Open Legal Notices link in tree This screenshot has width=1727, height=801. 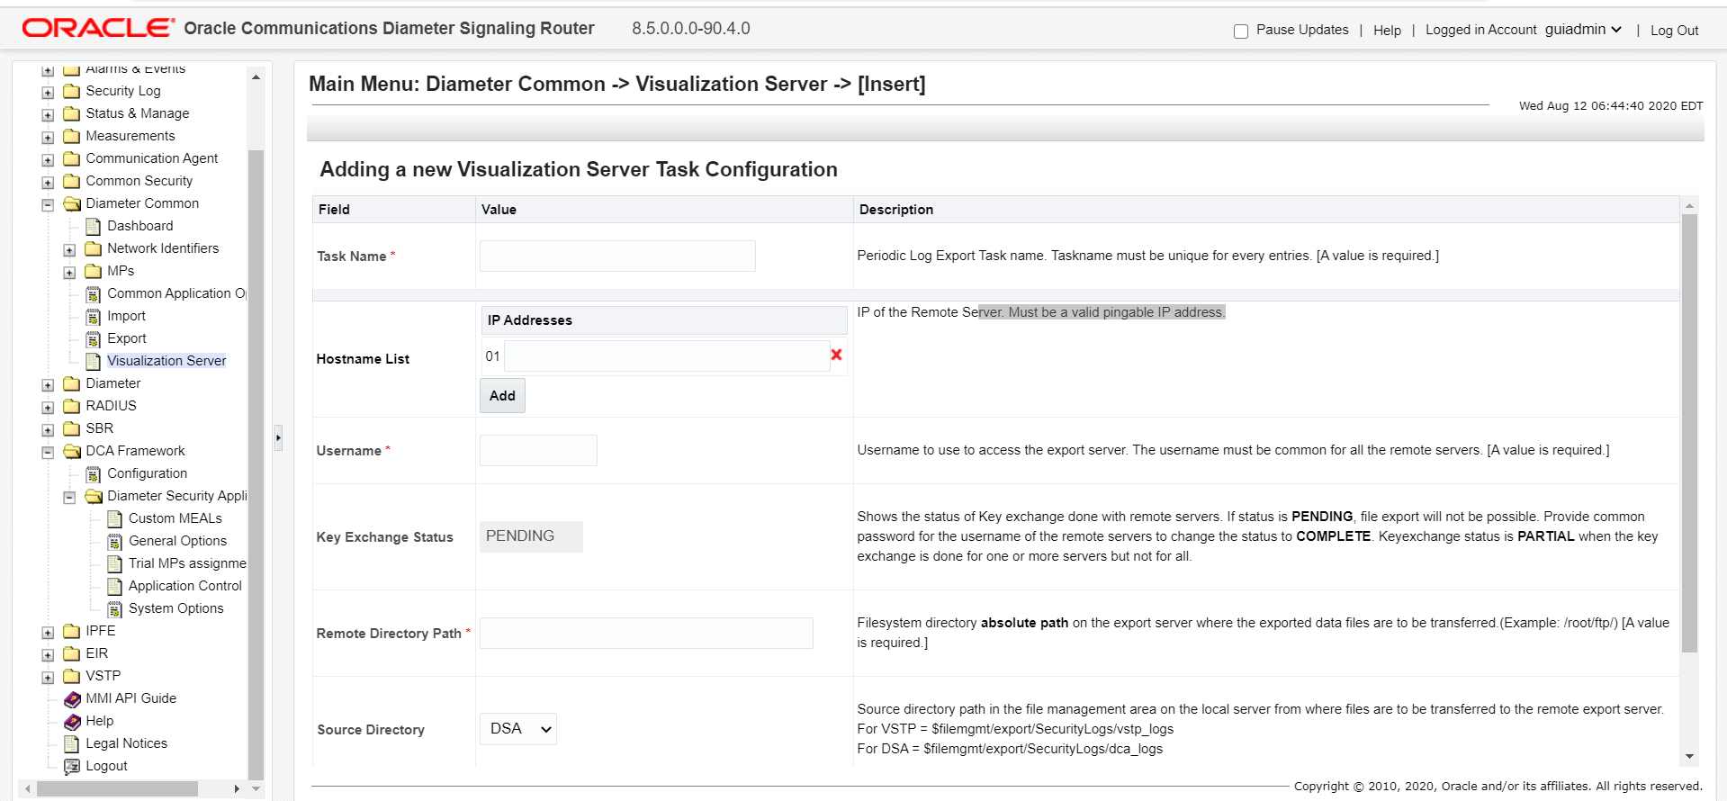tap(127, 743)
